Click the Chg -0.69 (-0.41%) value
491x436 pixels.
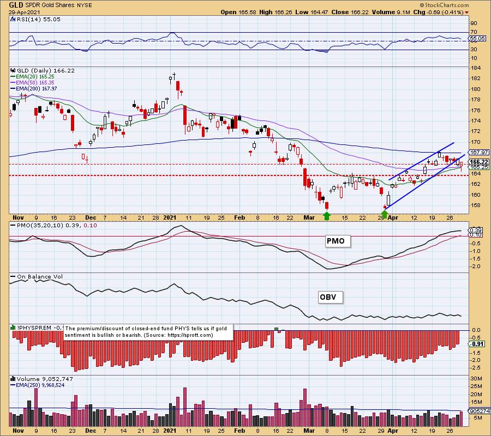coord(439,12)
